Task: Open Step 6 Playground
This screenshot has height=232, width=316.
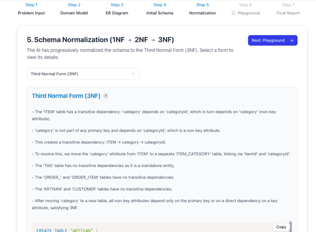Action: 245,9
